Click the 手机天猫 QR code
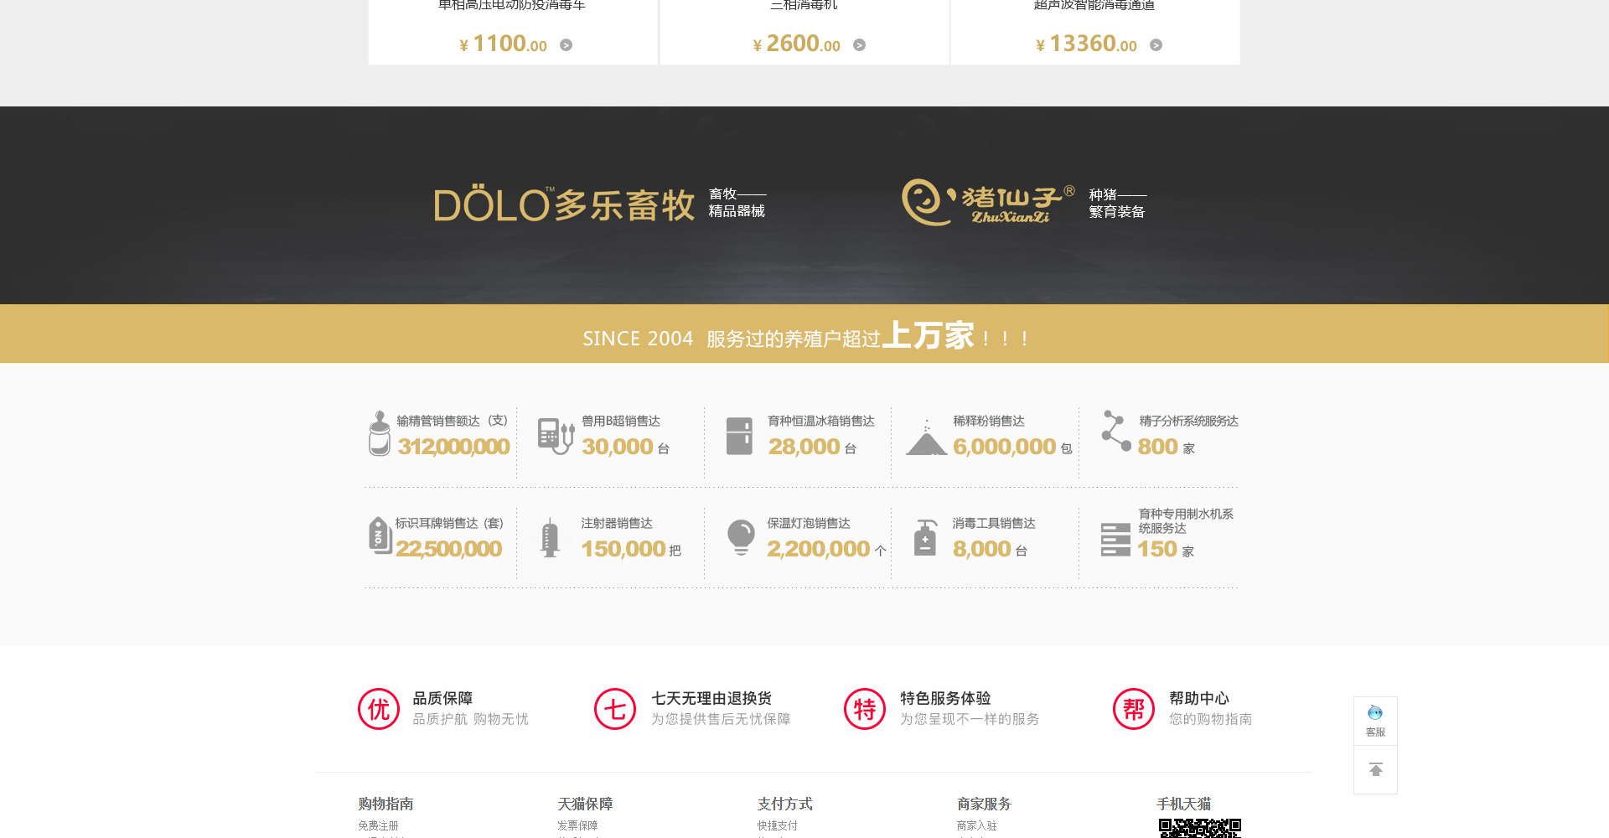 (x=1199, y=829)
